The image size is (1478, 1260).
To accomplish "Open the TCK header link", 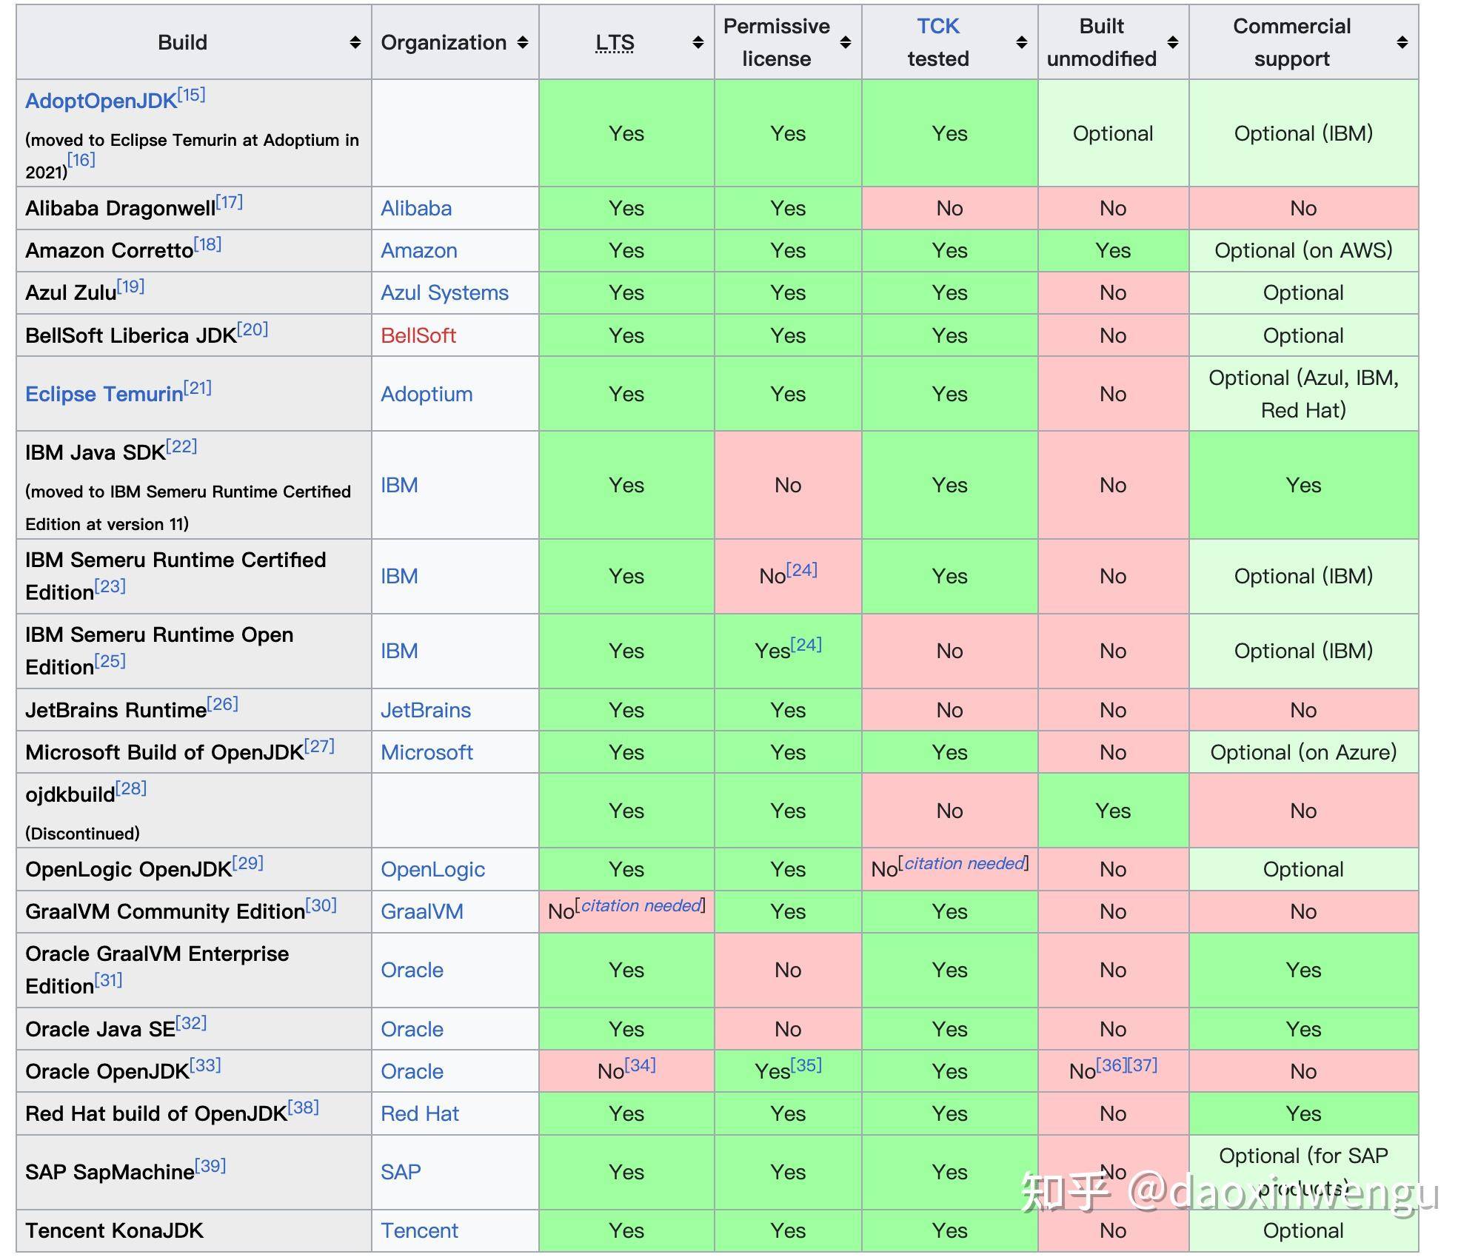I will click(938, 27).
